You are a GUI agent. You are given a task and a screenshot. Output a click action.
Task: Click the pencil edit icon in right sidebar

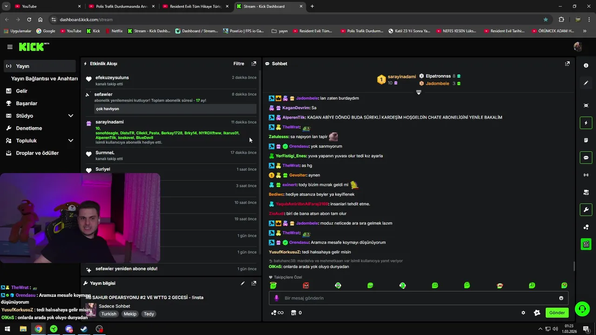pyautogui.click(x=586, y=83)
